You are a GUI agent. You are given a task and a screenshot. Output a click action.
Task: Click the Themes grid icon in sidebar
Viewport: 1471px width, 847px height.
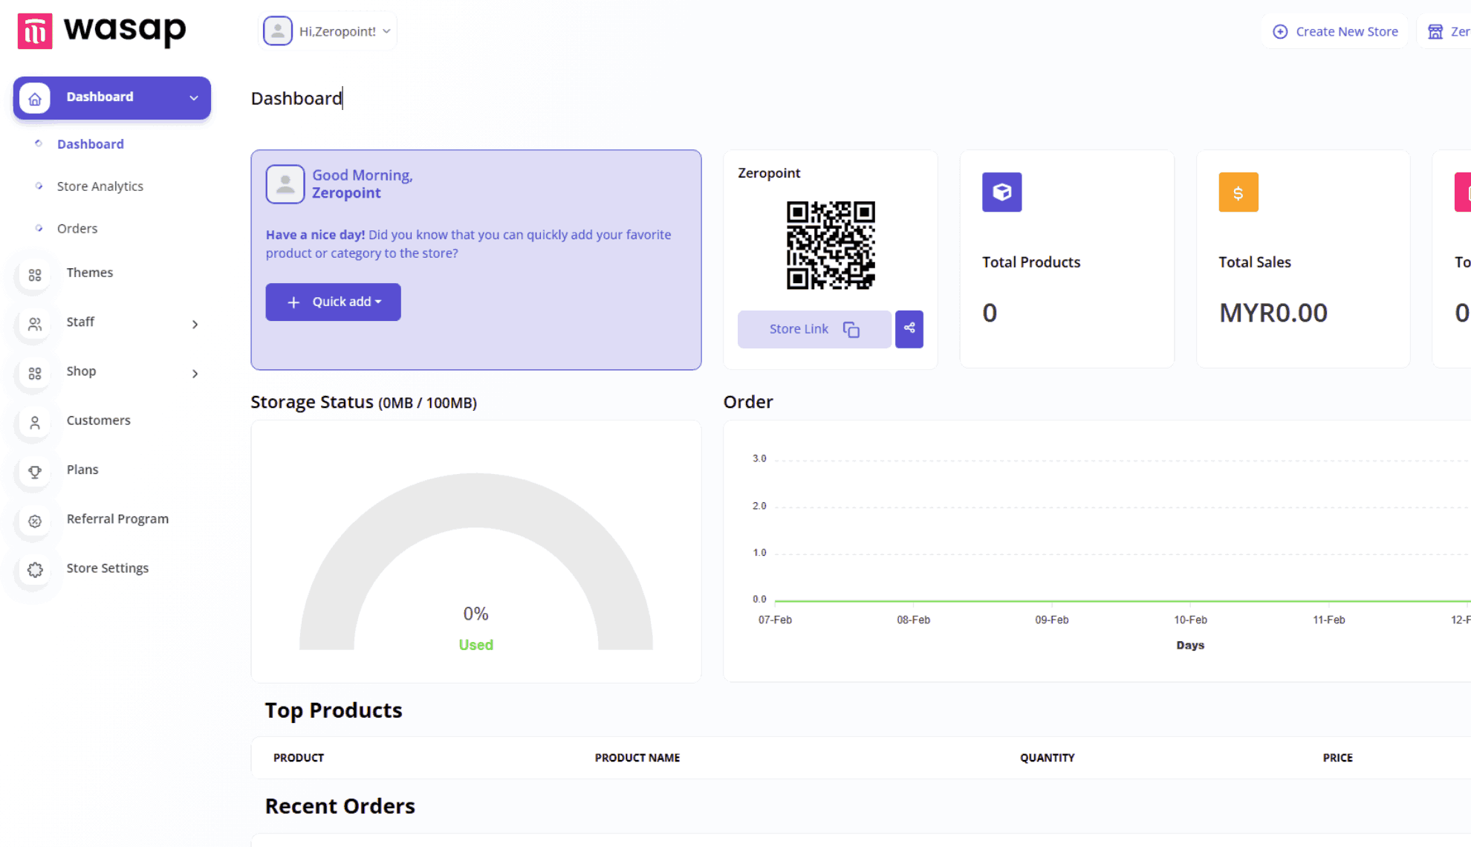pyautogui.click(x=35, y=275)
